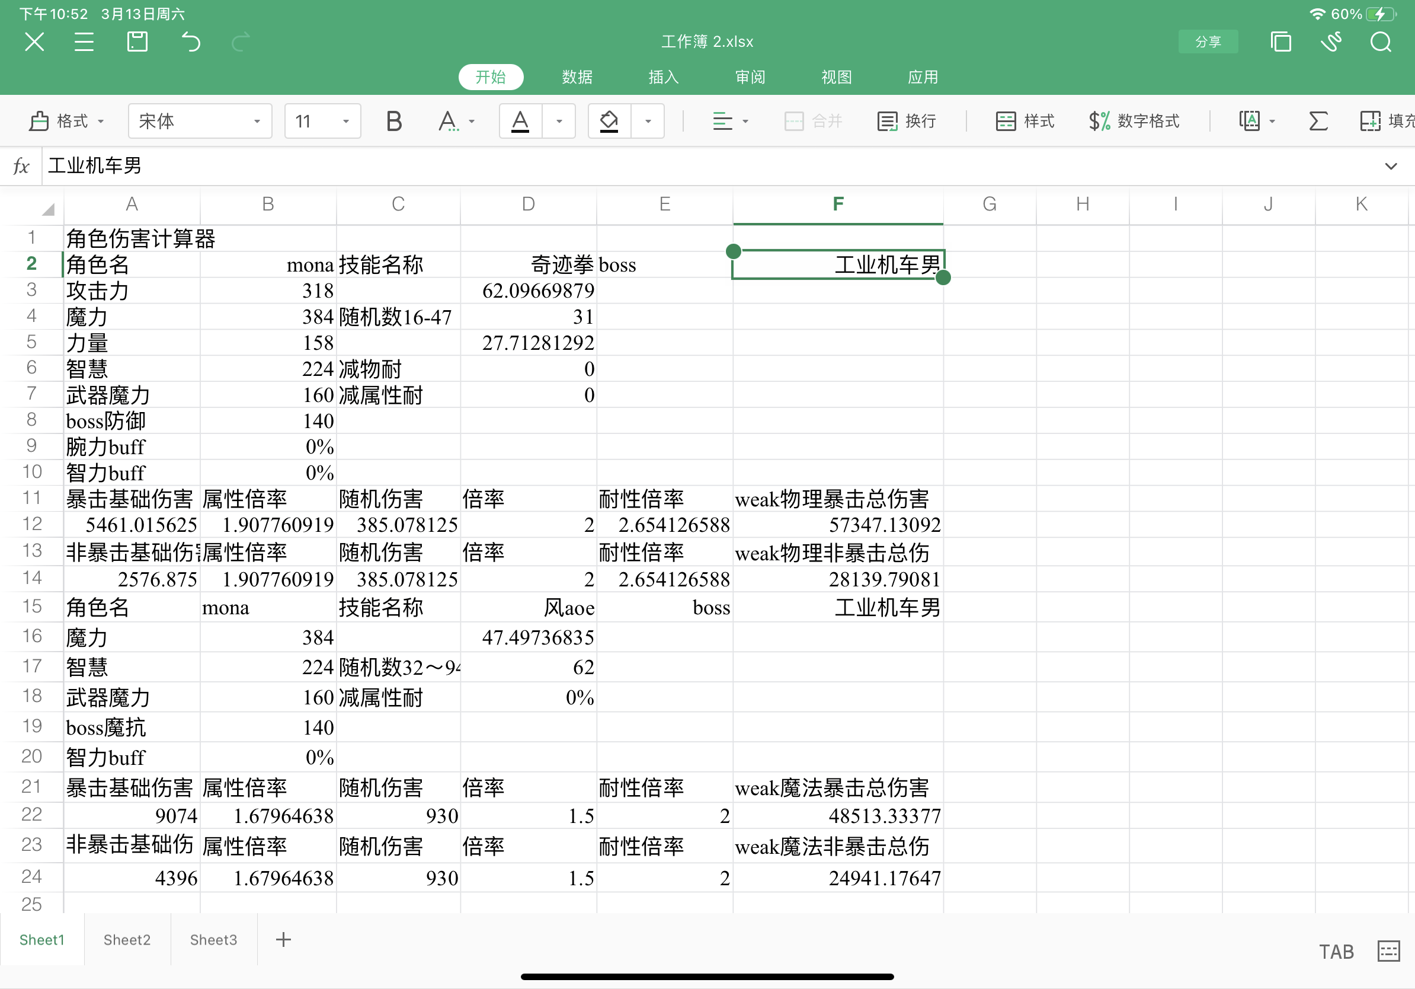Tap the 分享 share button
Viewport: 1415px width, 989px height.
click(1207, 42)
